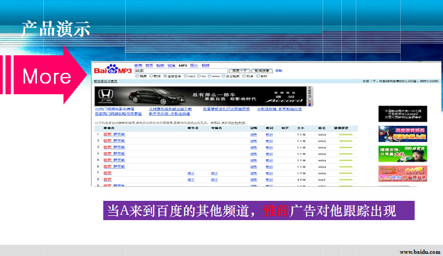Click the connection speed bar in row 8
Image resolution: width=443 pixels, height=256 pixels.
click(346, 179)
